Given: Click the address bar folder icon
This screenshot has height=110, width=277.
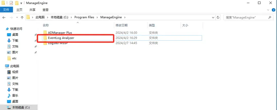Looking at the screenshot, I should [x=28, y=17].
